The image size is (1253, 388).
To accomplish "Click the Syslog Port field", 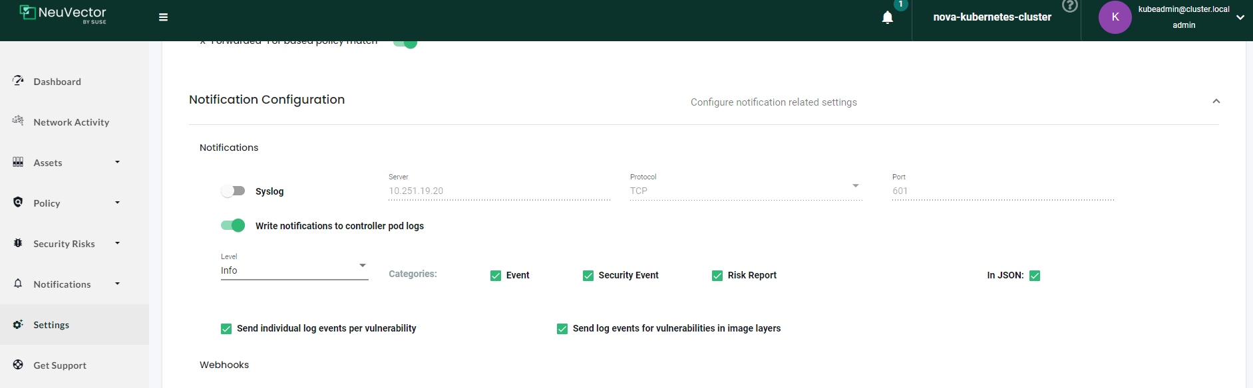I will point(1003,191).
